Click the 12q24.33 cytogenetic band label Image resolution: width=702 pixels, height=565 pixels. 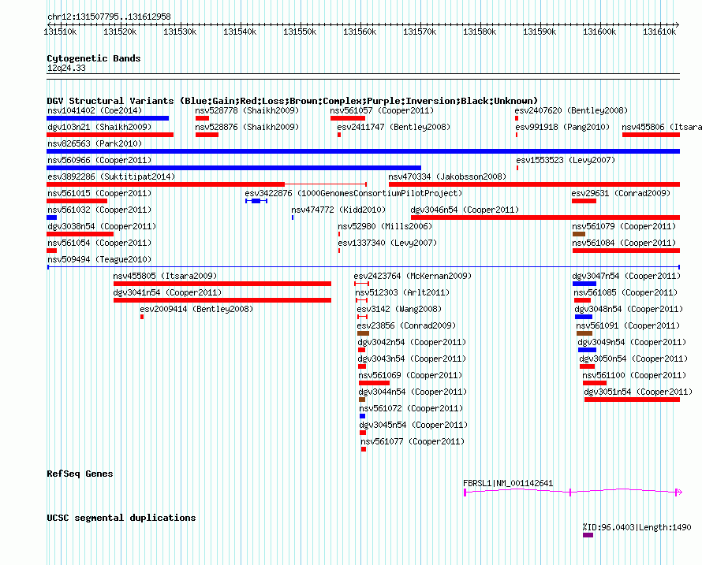[x=66, y=68]
